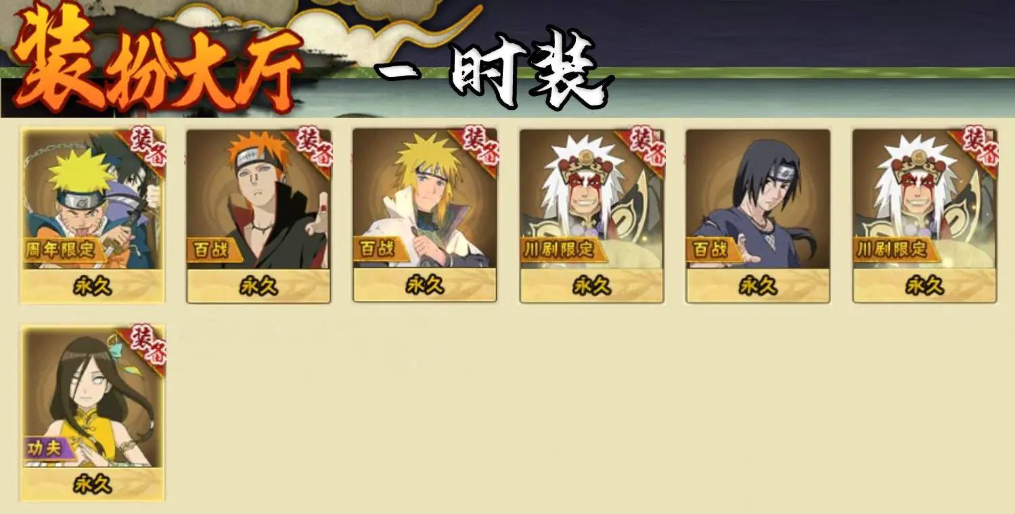The height and width of the screenshot is (514, 1015).
Task: Choose the blond Minato costume portrait
Action: (x=425, y=199)
